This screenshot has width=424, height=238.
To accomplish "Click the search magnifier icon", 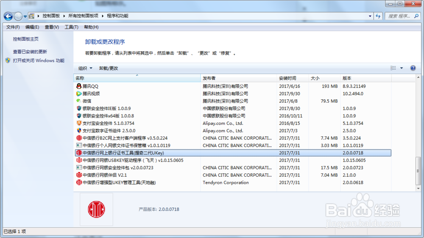I will point(416,16).
